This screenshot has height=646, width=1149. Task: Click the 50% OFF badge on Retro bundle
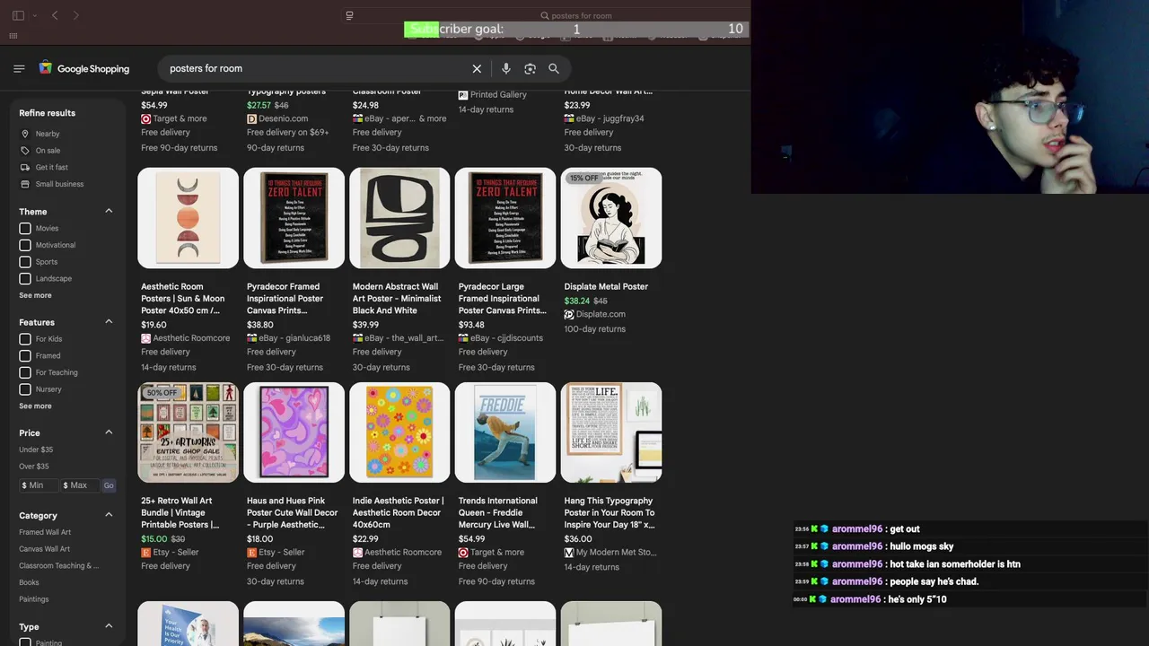[x=162, y=393]
